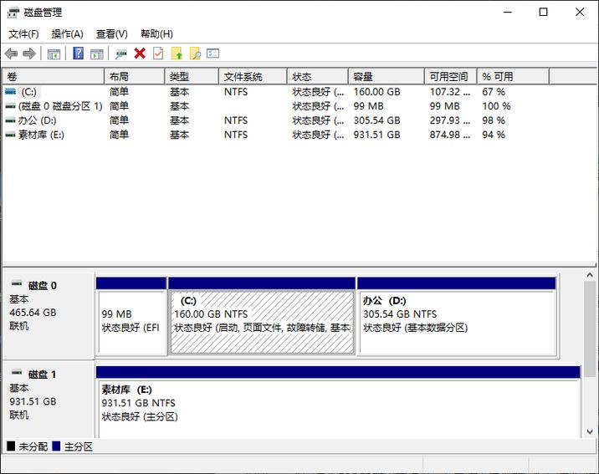599x474 pixels.
Task: Toggle the console tree pane icon
Action: pos(54,54)
